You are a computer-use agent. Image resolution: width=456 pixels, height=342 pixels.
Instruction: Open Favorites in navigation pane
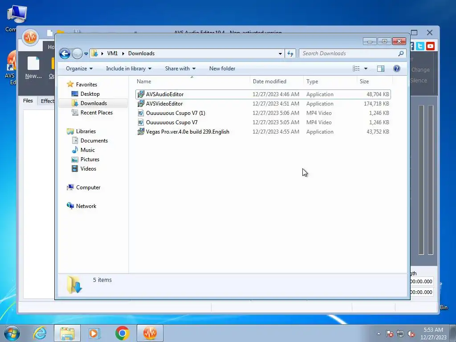tap(86, 84)
